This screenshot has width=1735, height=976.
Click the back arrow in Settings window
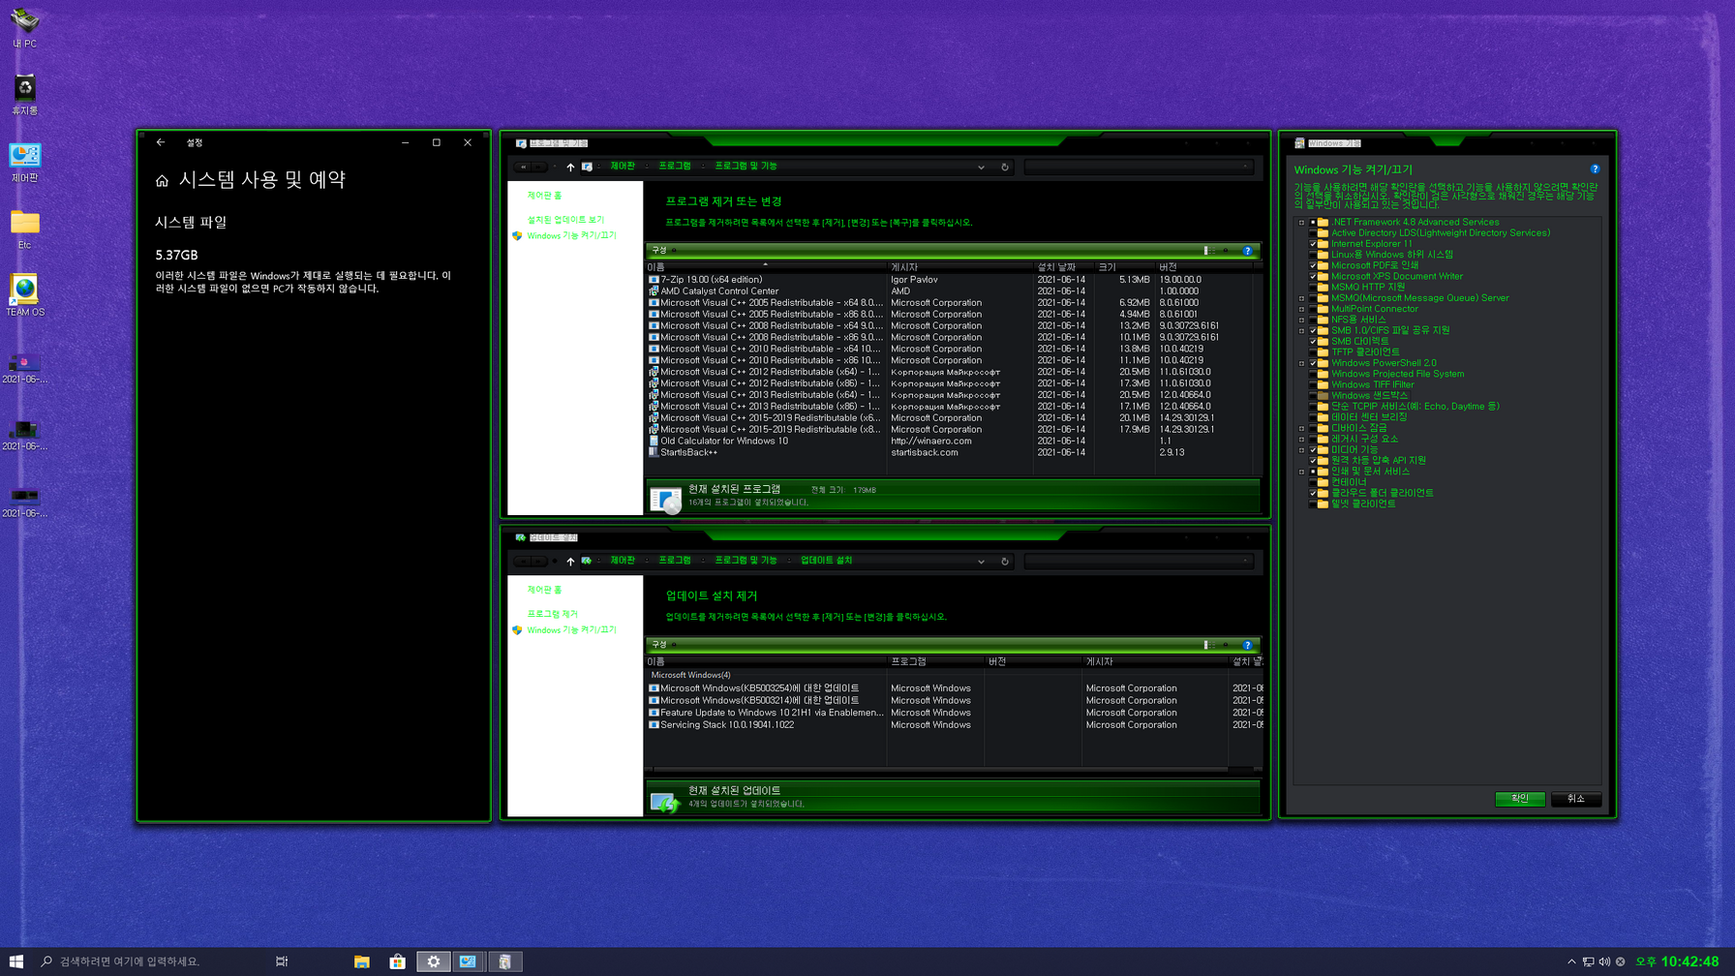[161, 142]
